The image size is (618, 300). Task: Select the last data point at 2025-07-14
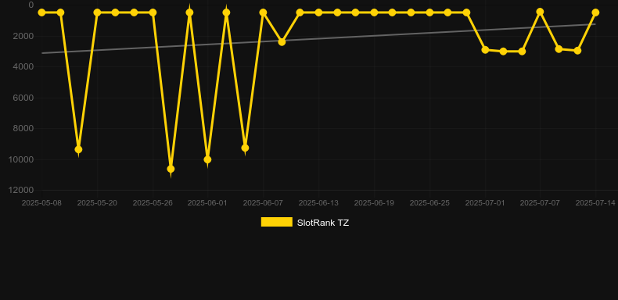pos(595,12)
